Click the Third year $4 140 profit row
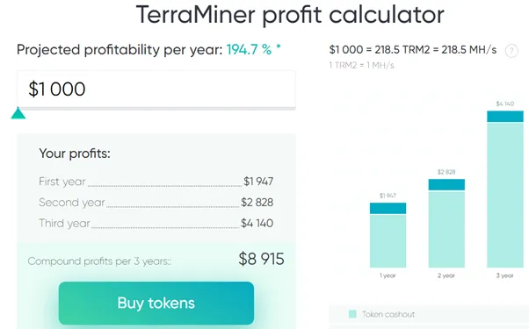The width and height of the screenshot is (529, 329). point(156,223)
